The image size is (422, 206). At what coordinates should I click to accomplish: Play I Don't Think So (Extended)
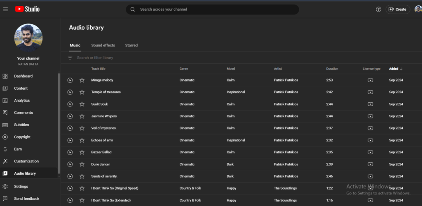[70, 200]
